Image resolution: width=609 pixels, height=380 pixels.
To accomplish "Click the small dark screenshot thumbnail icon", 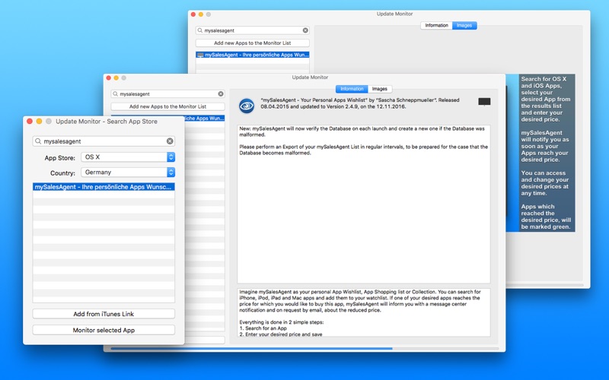I will (x=484, y=102).
